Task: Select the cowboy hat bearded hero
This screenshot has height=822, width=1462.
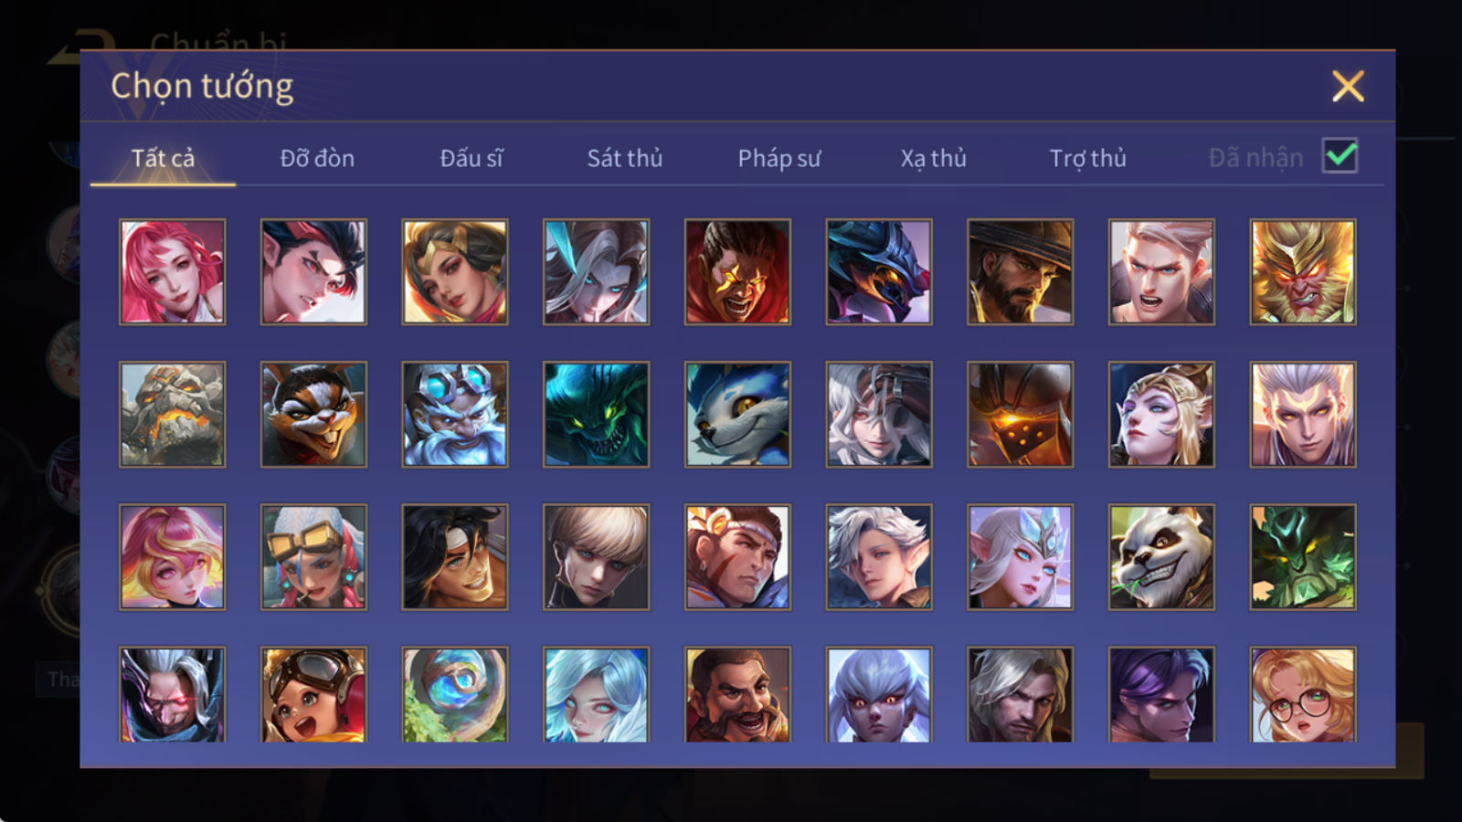Action: pos(1020,271)
